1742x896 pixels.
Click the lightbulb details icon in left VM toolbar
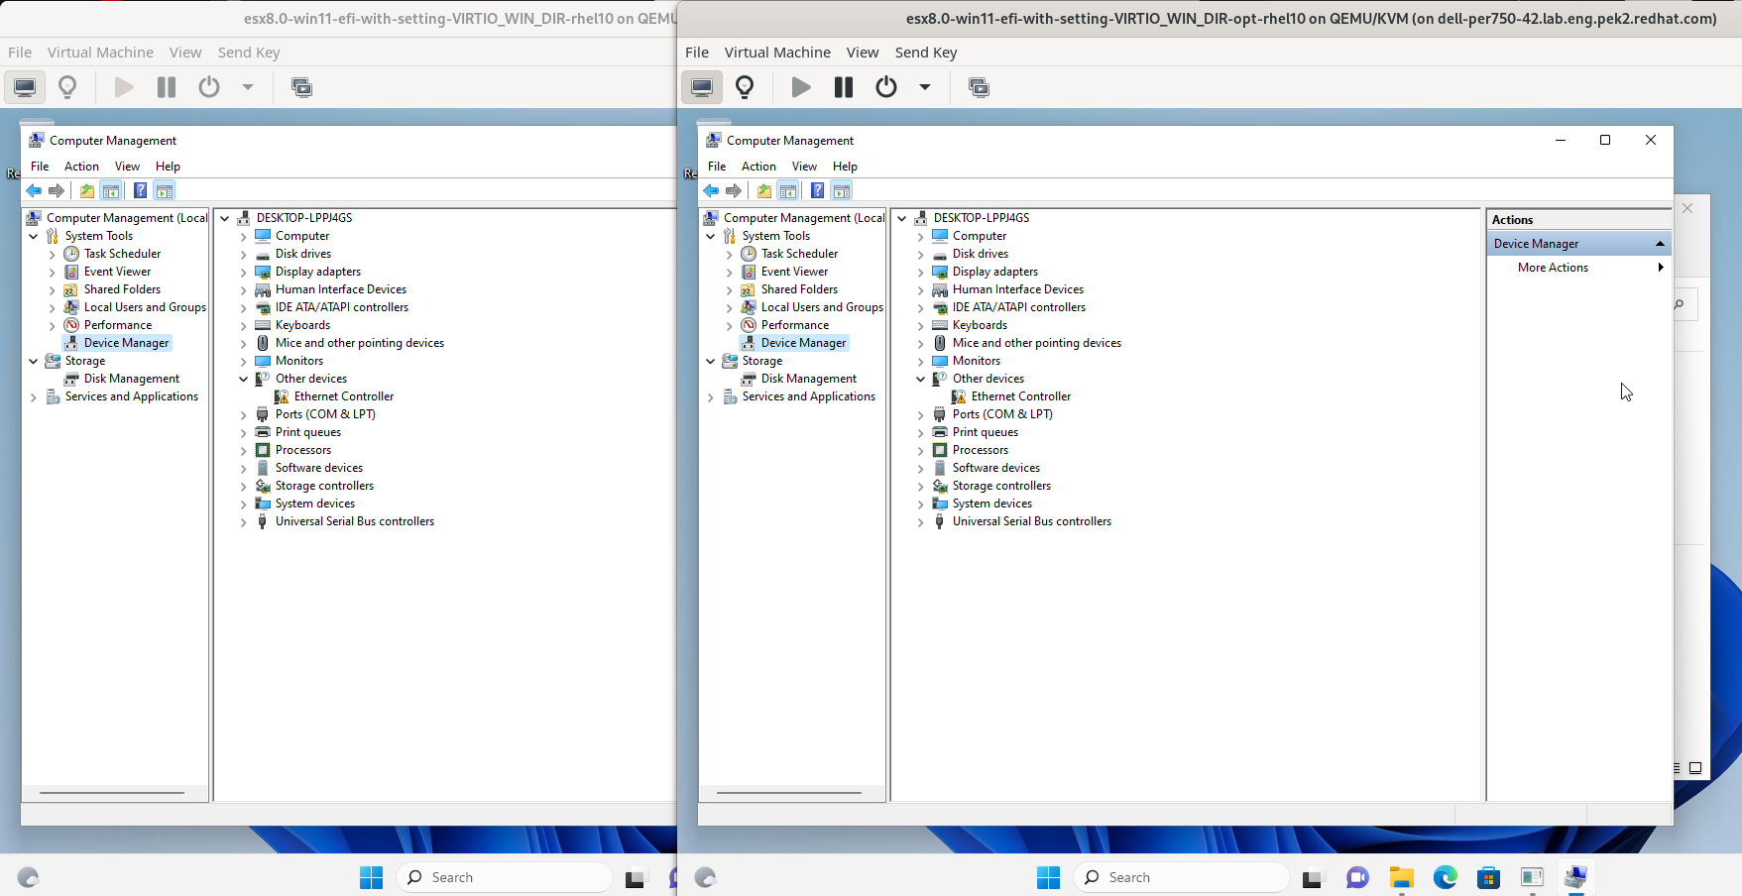coord(67,87)
